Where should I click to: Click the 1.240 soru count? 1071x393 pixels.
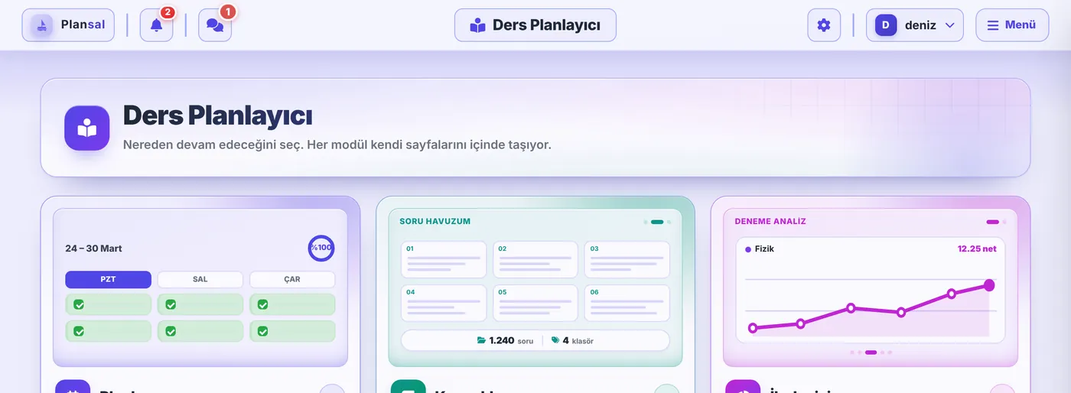pyautogui.click(x=511, y=340)
